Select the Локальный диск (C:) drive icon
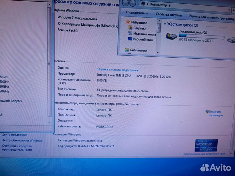 pyautogui.click(x=171, y=36)
